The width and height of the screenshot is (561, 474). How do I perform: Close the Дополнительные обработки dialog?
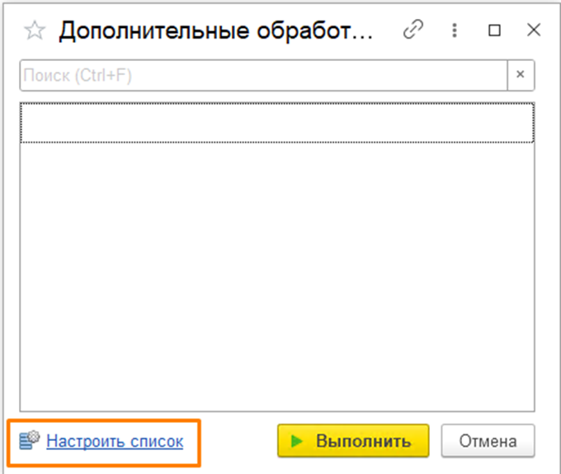click(533, 31)
